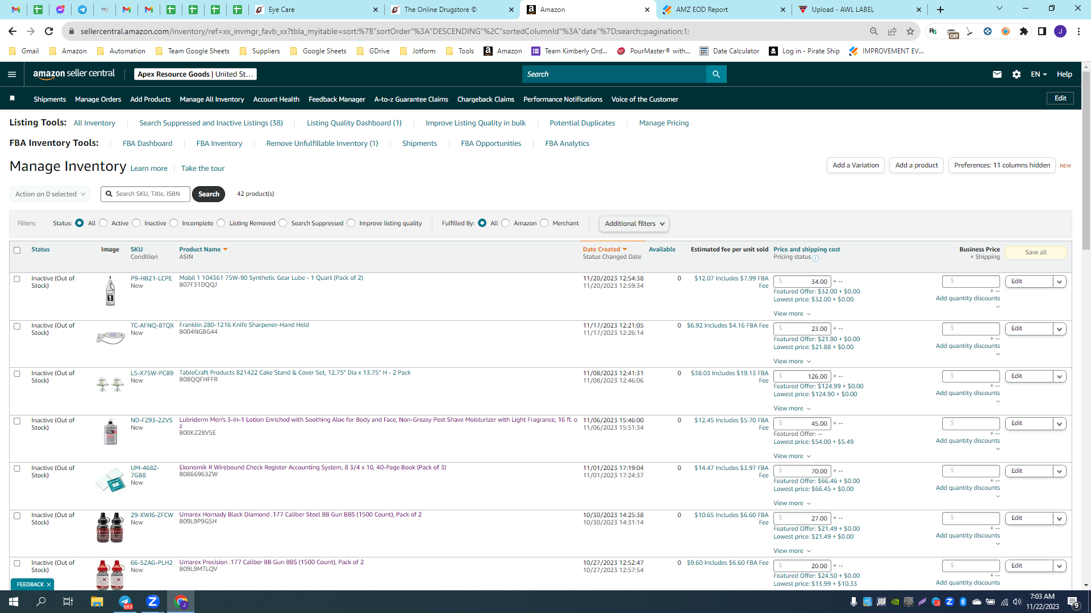Image resolution: width=1091 pixels, height=613 pixels.
Task: Open the FBA Dashboard link
Action: 148,144
